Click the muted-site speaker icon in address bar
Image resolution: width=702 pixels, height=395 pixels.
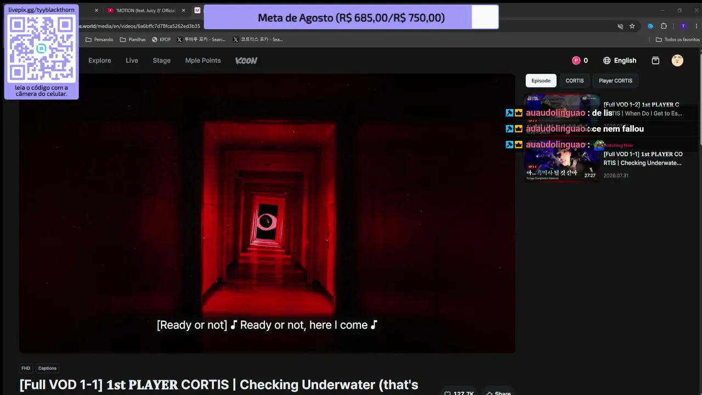(x=620, y=26)
